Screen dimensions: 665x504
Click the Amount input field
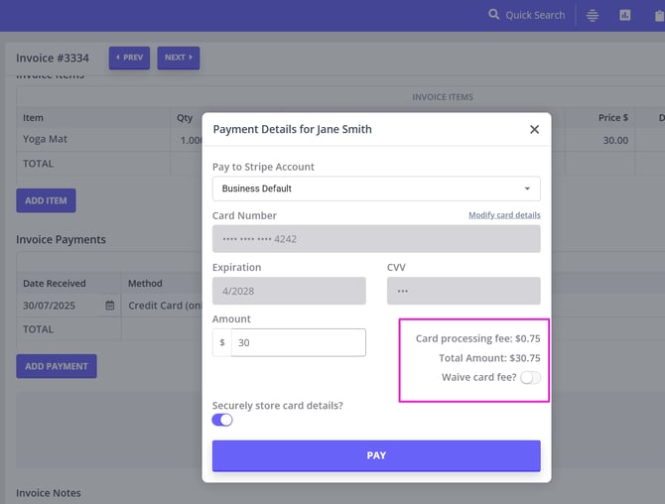pyautogui.click(x=298, y=342)
